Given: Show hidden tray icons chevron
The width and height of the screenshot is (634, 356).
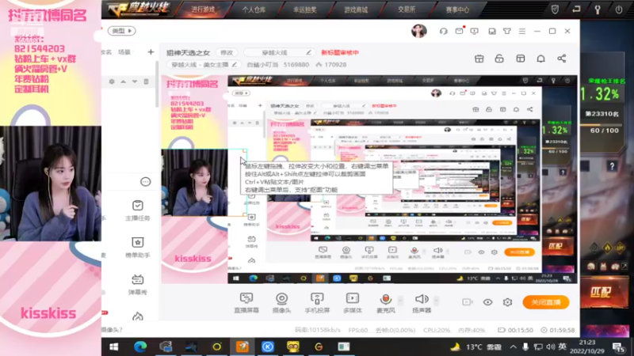Looking at the screenshot, I should [x=513, y=347].
